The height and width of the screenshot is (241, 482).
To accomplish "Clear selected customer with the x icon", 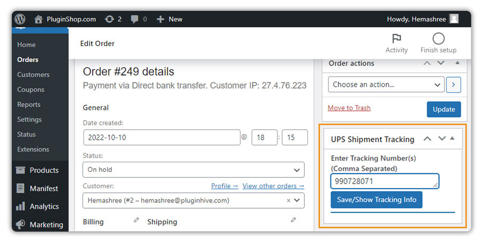I will [289, 200].
